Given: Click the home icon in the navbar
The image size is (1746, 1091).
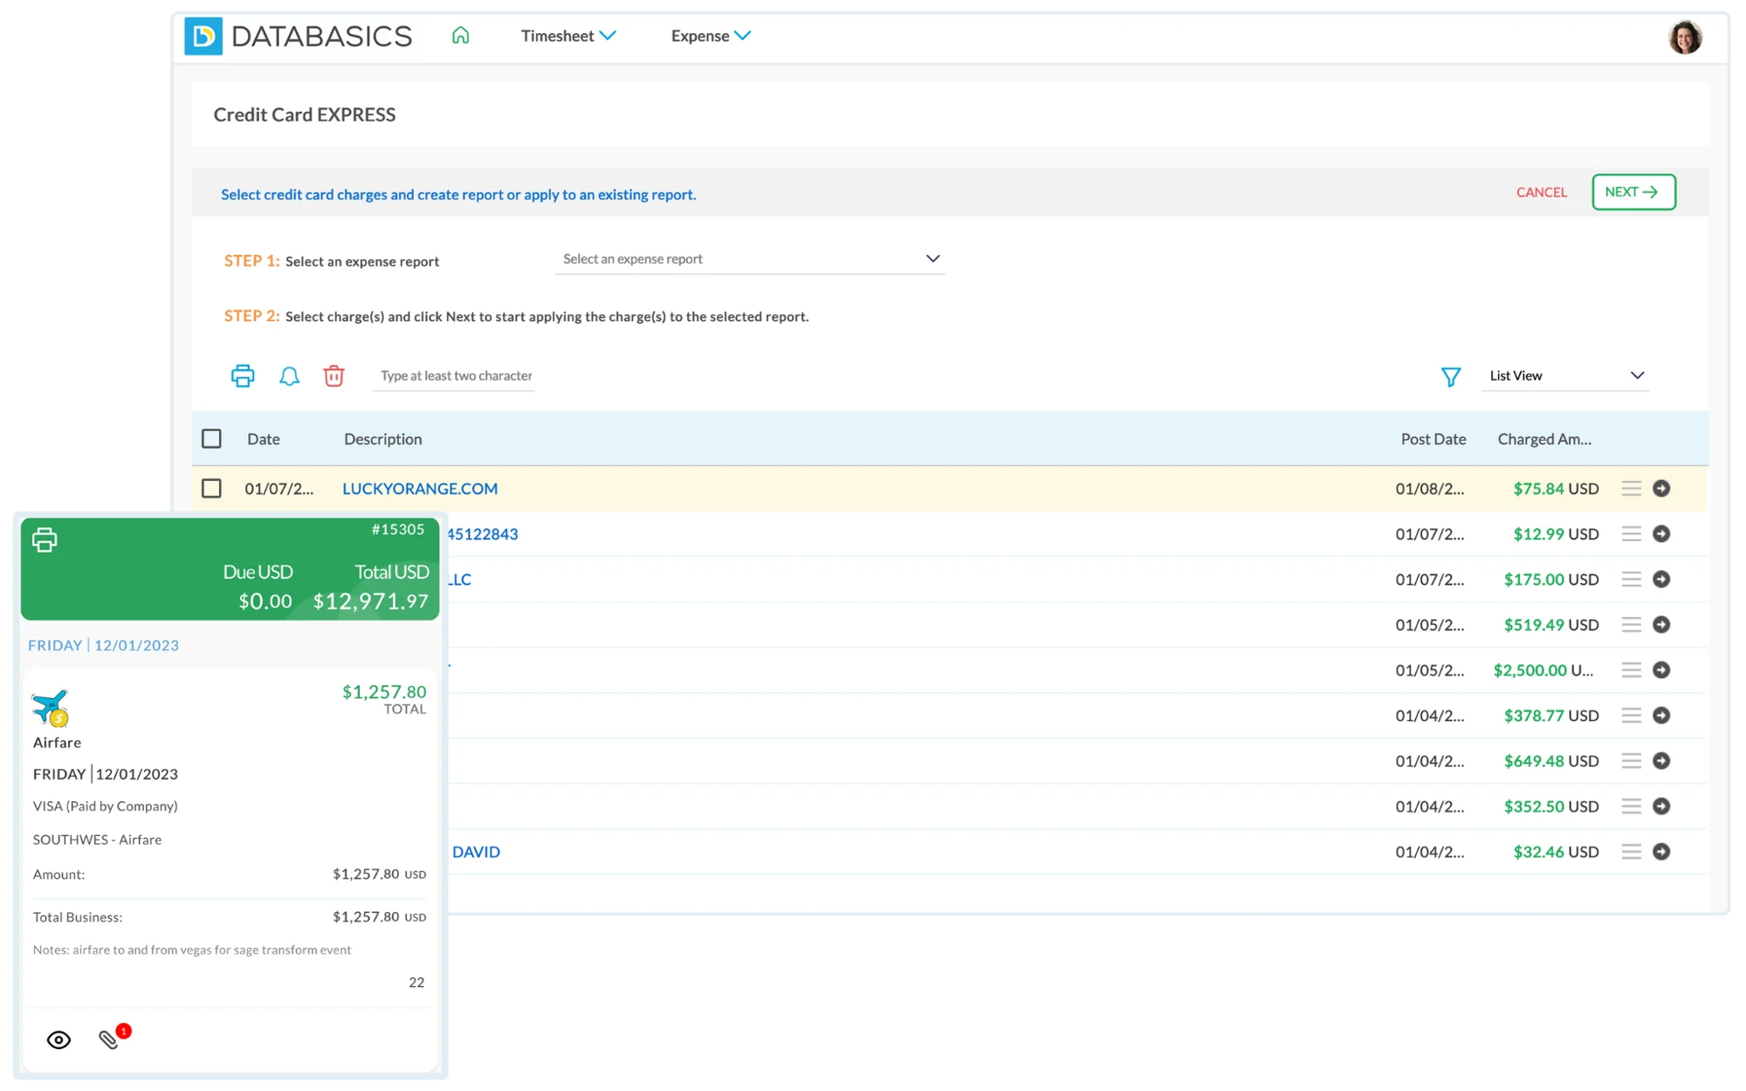Looking at the screenshot, I should (460, 36).
